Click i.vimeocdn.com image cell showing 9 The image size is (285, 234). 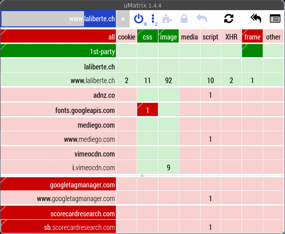169,167
